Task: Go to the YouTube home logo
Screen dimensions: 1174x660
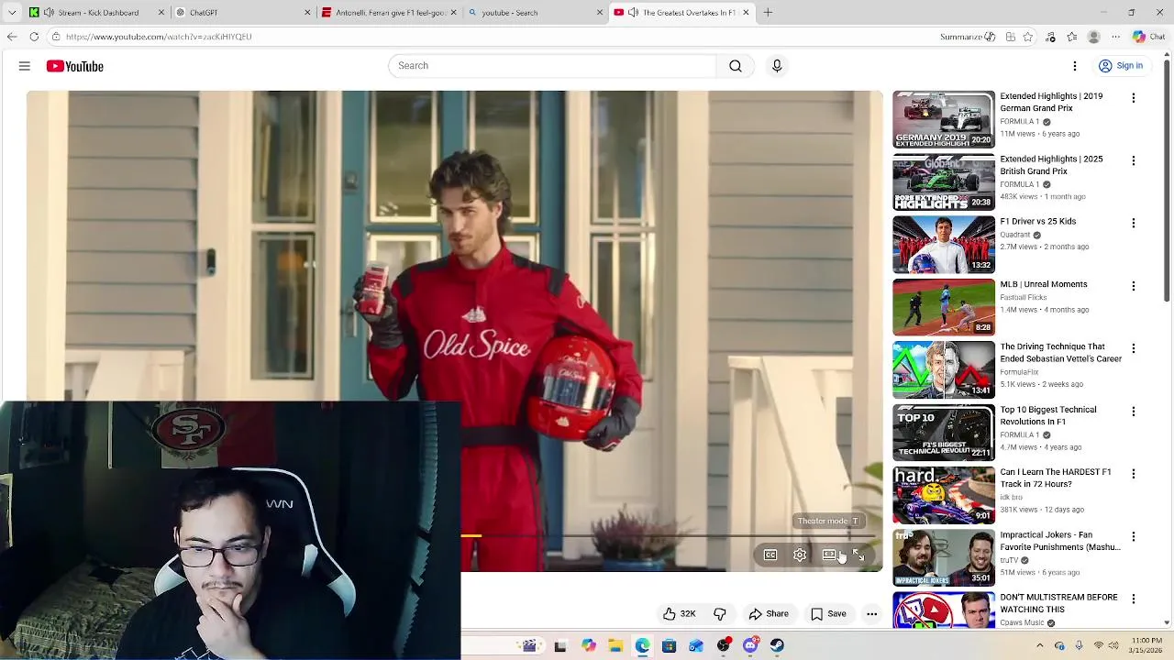Action: coord(74,66)
